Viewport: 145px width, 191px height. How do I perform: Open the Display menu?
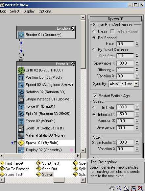coord(29,11)
